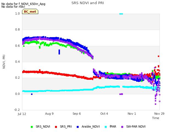Click the red SRS_PRI legend swatch
Screen dimensions: 176x132
56,127
